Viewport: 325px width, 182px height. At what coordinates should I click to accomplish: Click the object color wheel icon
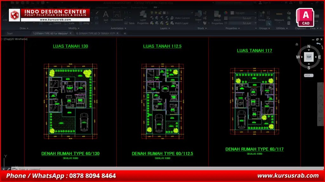pyautogui.click(x=226, y=13)
